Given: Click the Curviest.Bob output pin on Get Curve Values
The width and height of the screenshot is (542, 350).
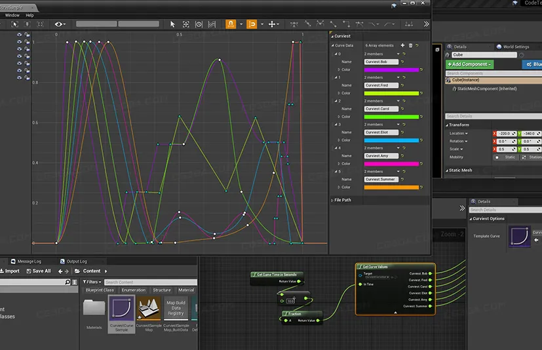Looking at the screenshot, I should tap(431, 273).
